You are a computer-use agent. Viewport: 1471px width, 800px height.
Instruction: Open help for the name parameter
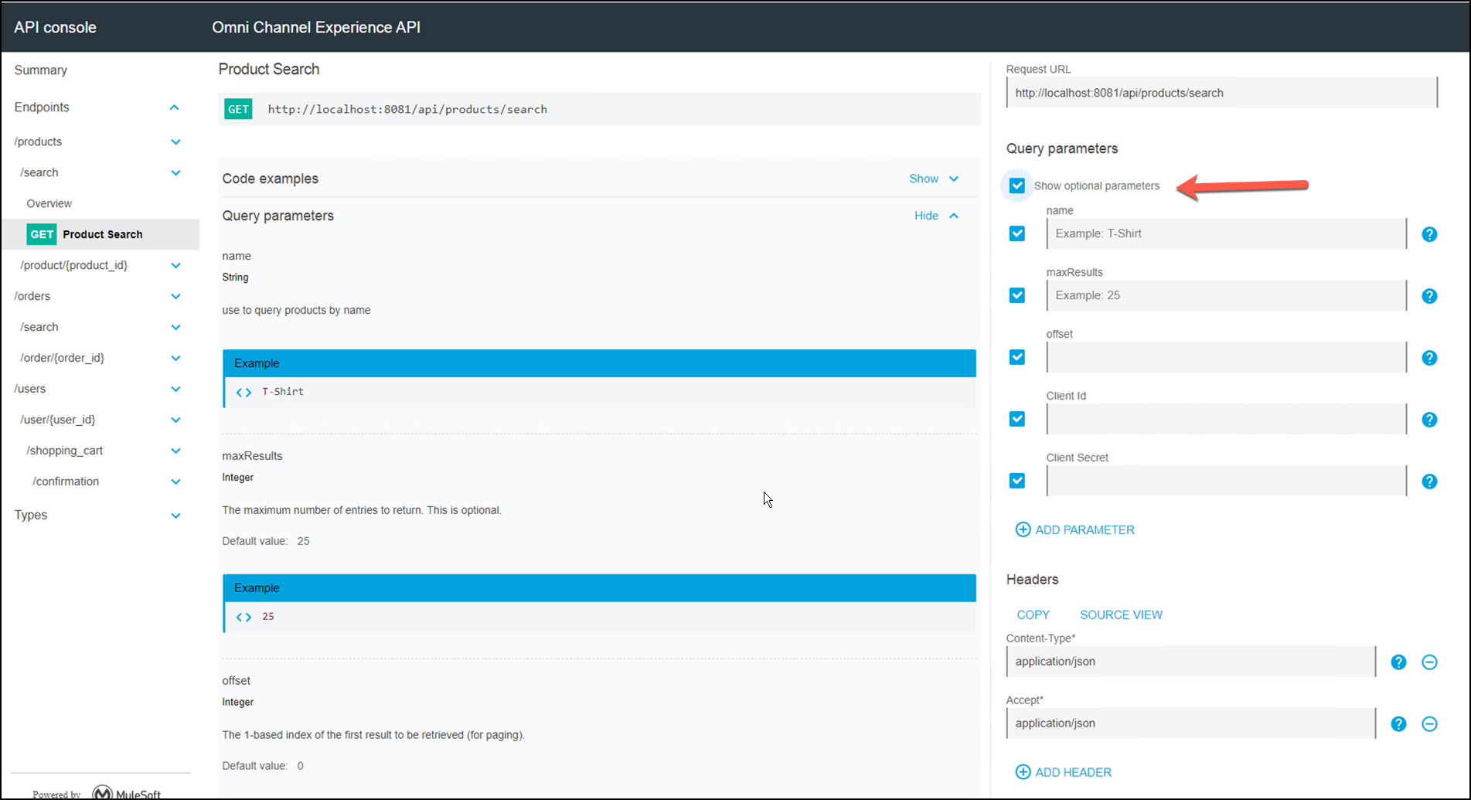tap(1429, 234)
